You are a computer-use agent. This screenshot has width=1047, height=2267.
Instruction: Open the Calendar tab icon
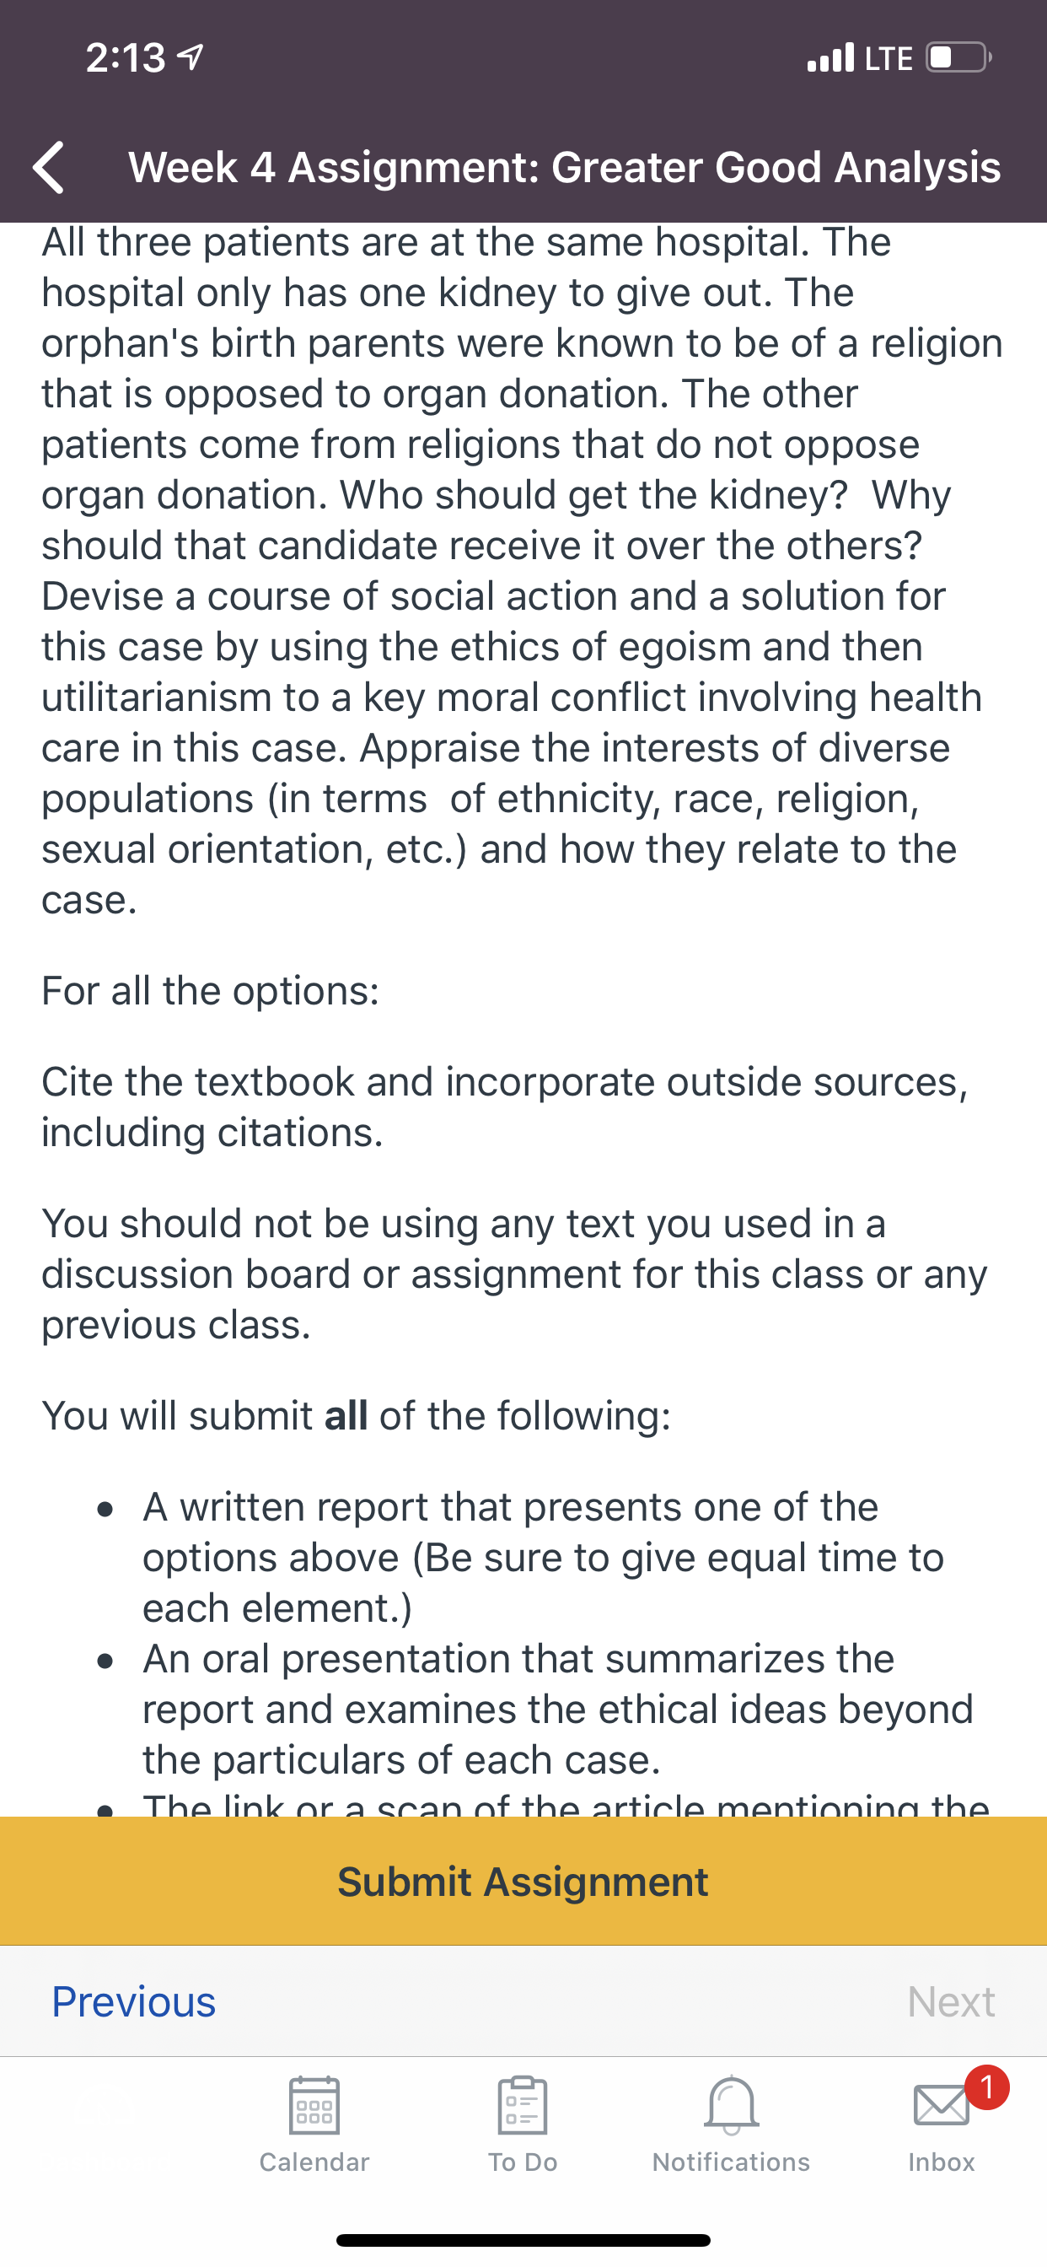[314, 2105]
